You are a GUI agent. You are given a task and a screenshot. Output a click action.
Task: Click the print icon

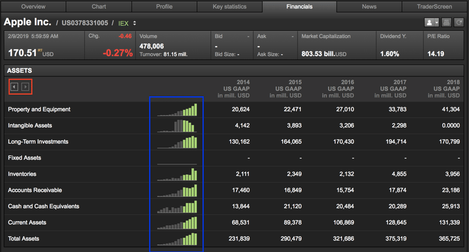(446, 22)
